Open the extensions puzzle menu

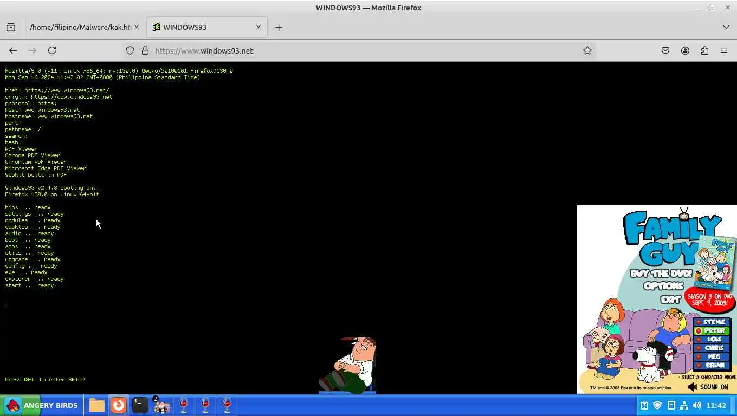pos(704,50)
